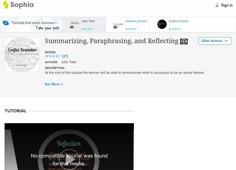The height and width of the screenshot is (170, 236).
Task: Click the CC icon on marlene johnson thumbnail
Action: 115,27
